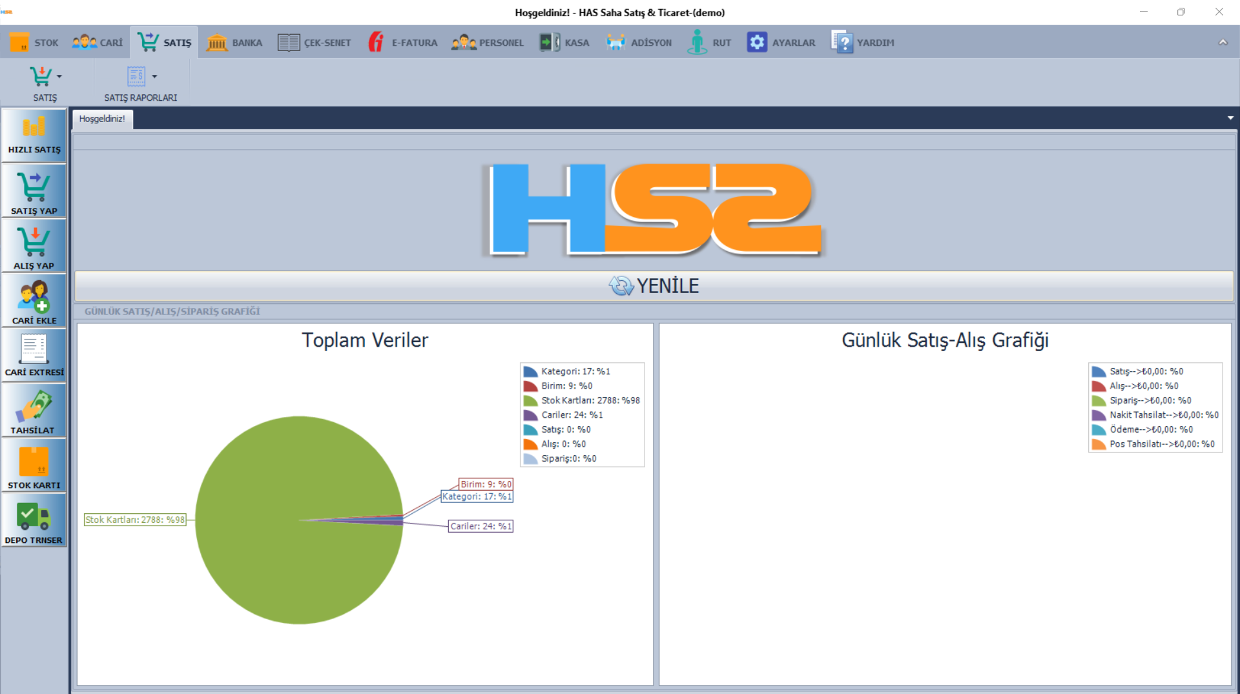
Task: Click the Depo Trnsfr truck icon
Action: pyautogui.click(x=34, y=517)
